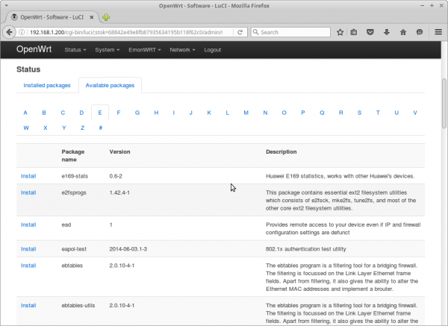
Task: Go to Firefox Home icon
Action: coord(403,32)
